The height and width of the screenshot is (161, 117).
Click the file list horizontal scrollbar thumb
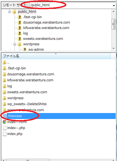click(x=28, y=160)
